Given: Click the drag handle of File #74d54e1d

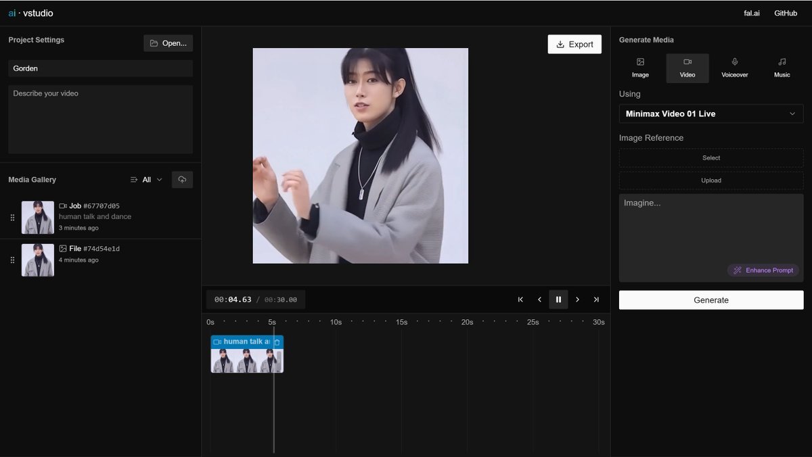Looking at the screenshot, I should [12, 260].
